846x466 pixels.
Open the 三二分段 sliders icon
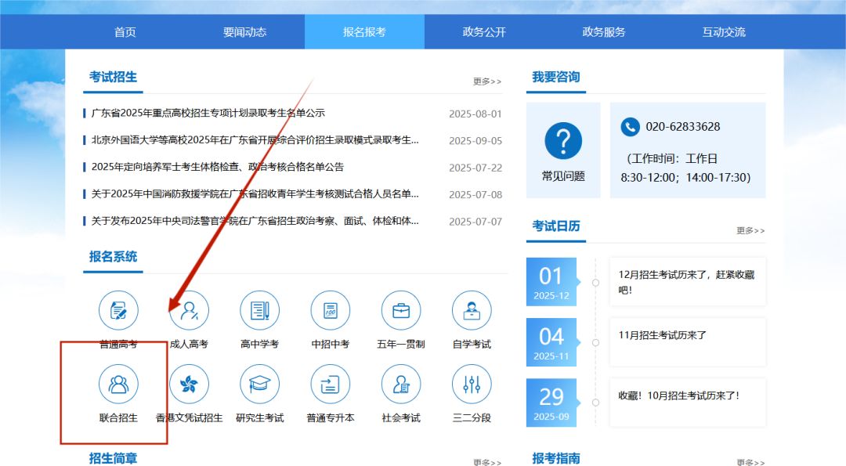(472, 385)
